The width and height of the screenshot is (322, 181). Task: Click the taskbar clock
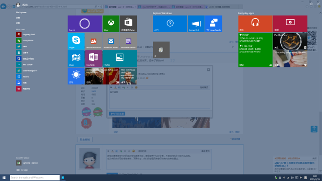(314, 177)
